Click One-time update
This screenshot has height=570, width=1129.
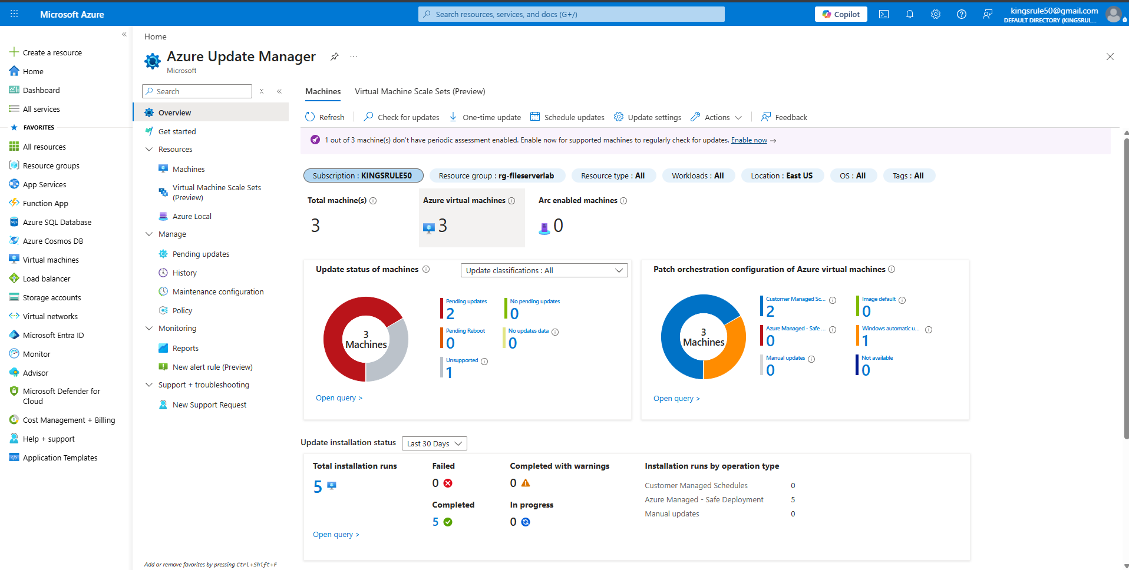pos(485,117)
